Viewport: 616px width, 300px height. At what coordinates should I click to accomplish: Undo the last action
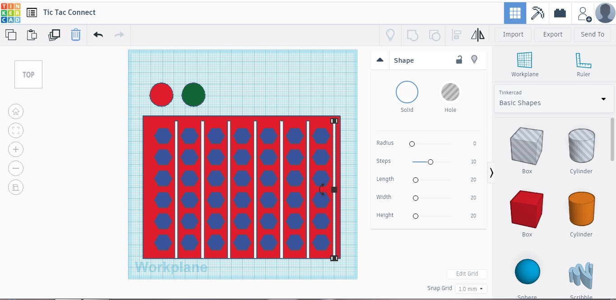click(x=98, y=35)
